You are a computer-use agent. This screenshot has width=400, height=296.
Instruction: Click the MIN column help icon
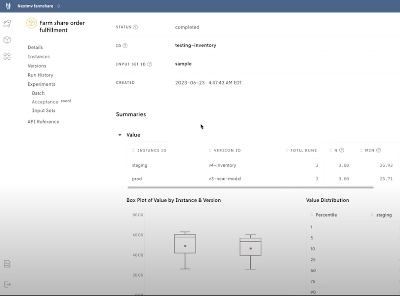[379, 150]
